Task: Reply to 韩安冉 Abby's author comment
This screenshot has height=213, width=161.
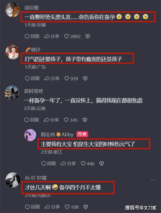Action: click(48, 163)
